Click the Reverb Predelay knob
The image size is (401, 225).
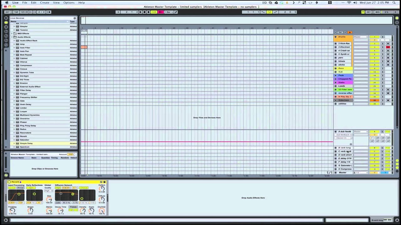12,210
